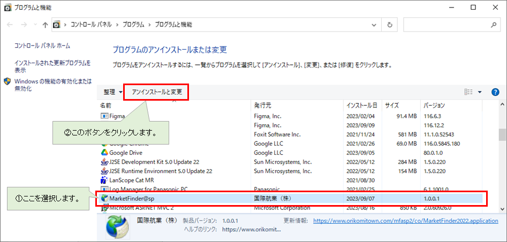Click the search magnifier icon
Screen dimensions: 507x242
pos(494,25)
